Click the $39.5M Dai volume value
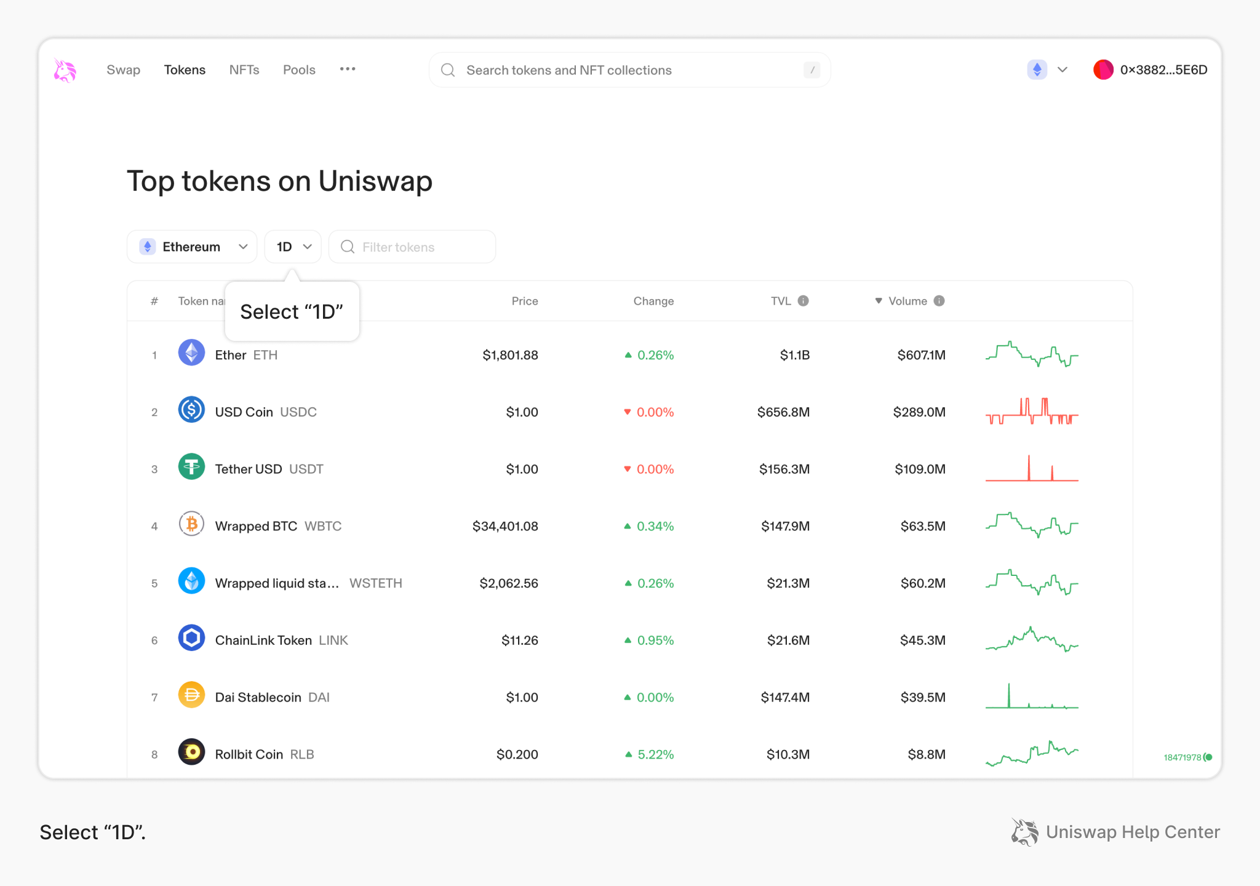The image size is (1260, 886). [923, 698]
